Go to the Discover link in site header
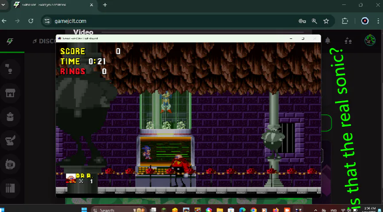 tap(45, 41)
